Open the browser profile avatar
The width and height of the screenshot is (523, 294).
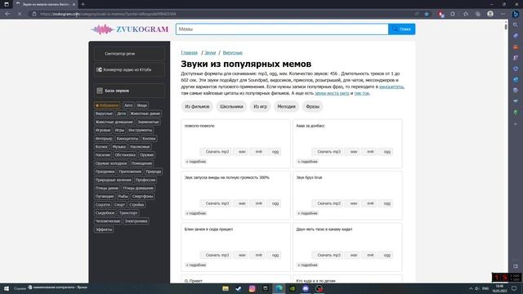(x=490, y=14)
